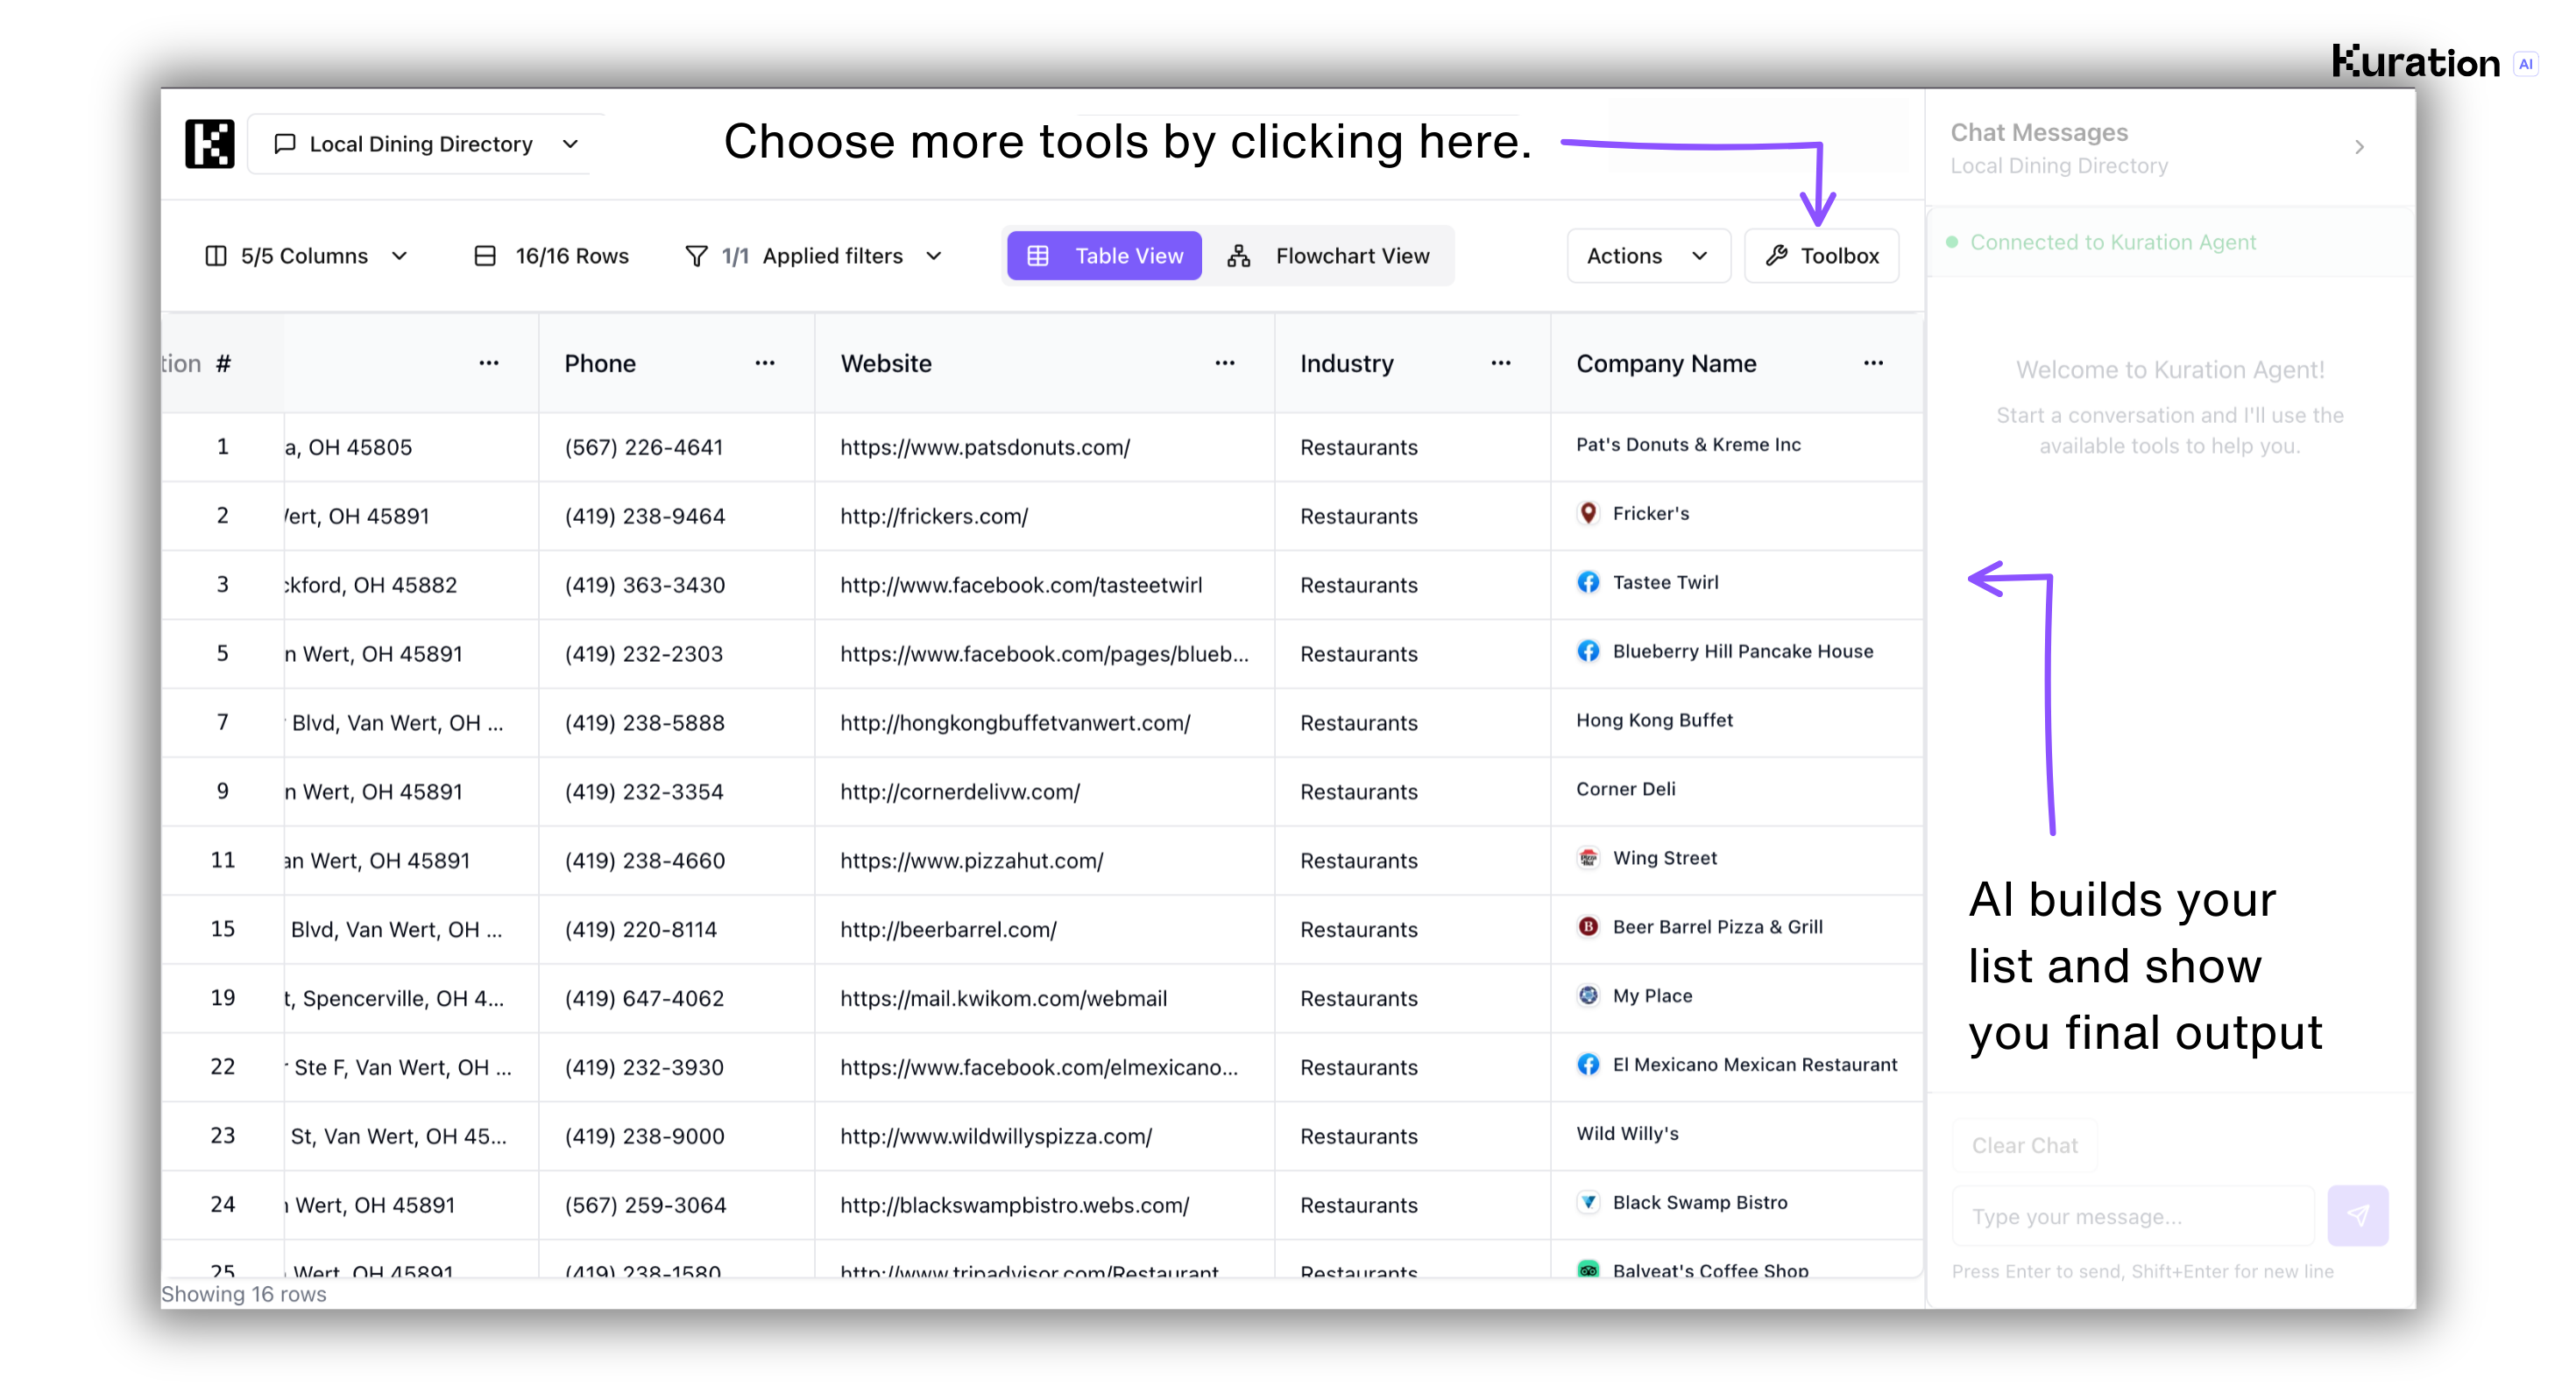Click the send message paper-plane icon
The height and width of the screenshot is (1399, 2576).
(2357, 1215)
